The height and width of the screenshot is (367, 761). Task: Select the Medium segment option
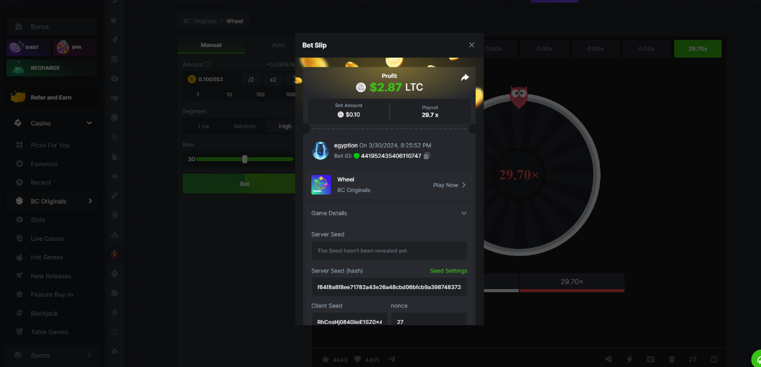point(244,126)
